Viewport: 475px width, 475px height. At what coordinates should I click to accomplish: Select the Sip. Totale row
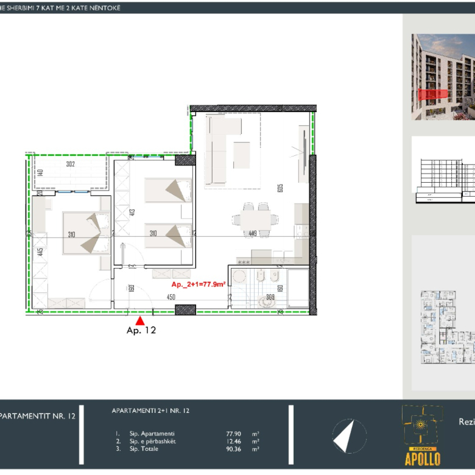coord(188,449)
